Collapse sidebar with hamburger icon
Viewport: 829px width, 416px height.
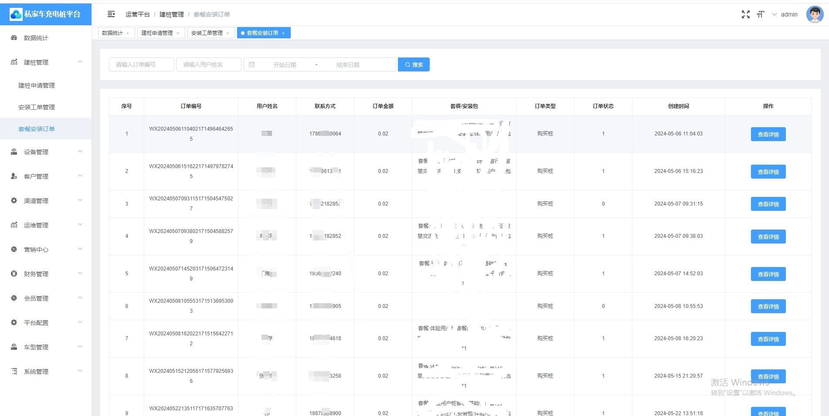pos(111,14)
